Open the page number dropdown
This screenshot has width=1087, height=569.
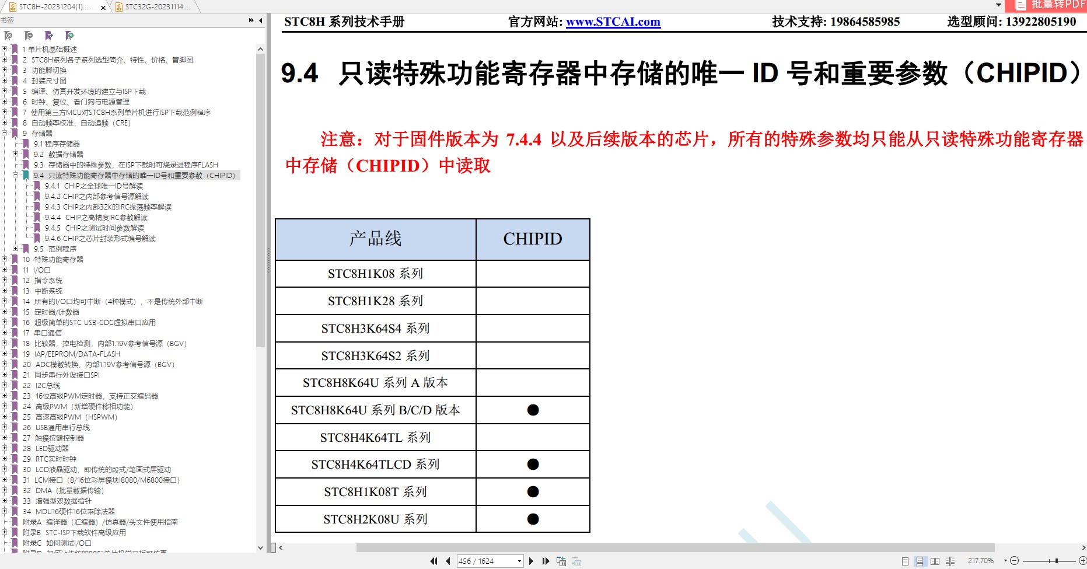519,561
